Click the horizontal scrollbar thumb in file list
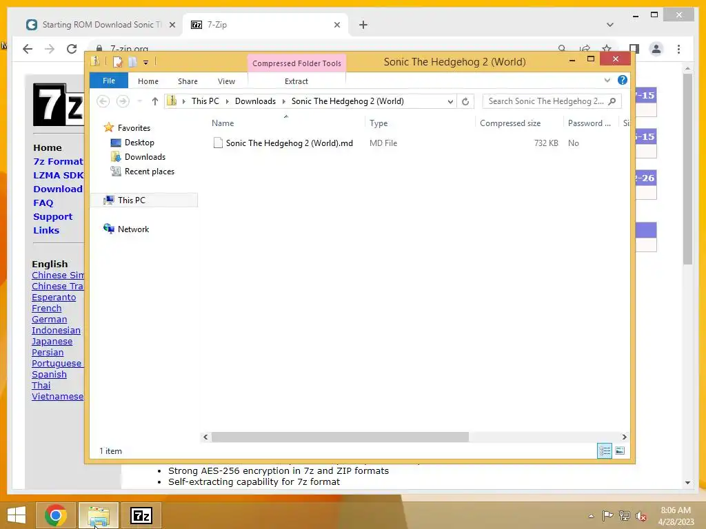 (x=340, y=437)
